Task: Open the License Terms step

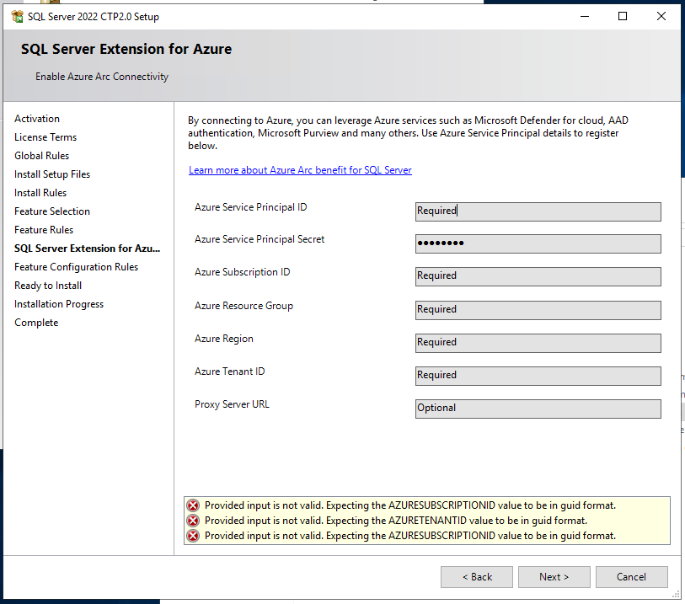Action: (45, 136)
